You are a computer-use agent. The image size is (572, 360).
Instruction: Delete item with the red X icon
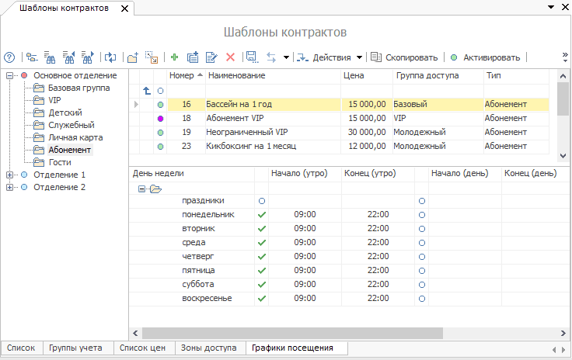click(230, 57)
